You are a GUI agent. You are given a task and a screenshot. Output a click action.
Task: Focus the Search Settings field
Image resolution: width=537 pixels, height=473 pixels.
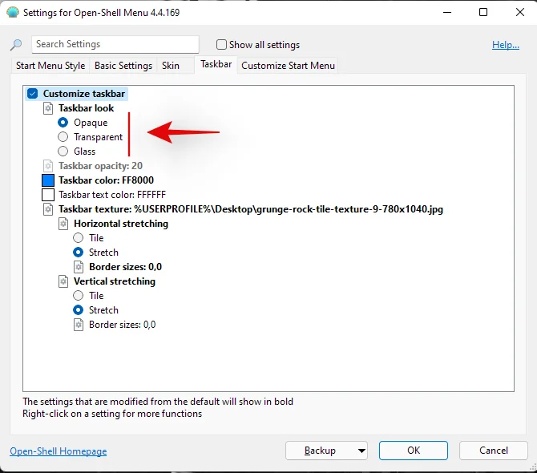click(115, 45)
